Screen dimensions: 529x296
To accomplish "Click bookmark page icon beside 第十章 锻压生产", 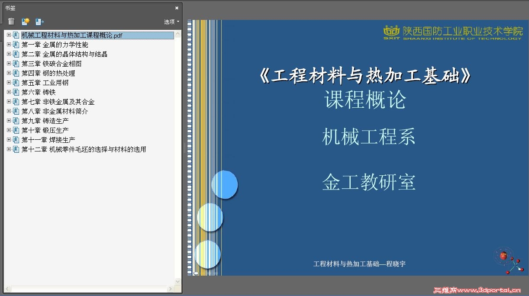I will pos(16,130).
